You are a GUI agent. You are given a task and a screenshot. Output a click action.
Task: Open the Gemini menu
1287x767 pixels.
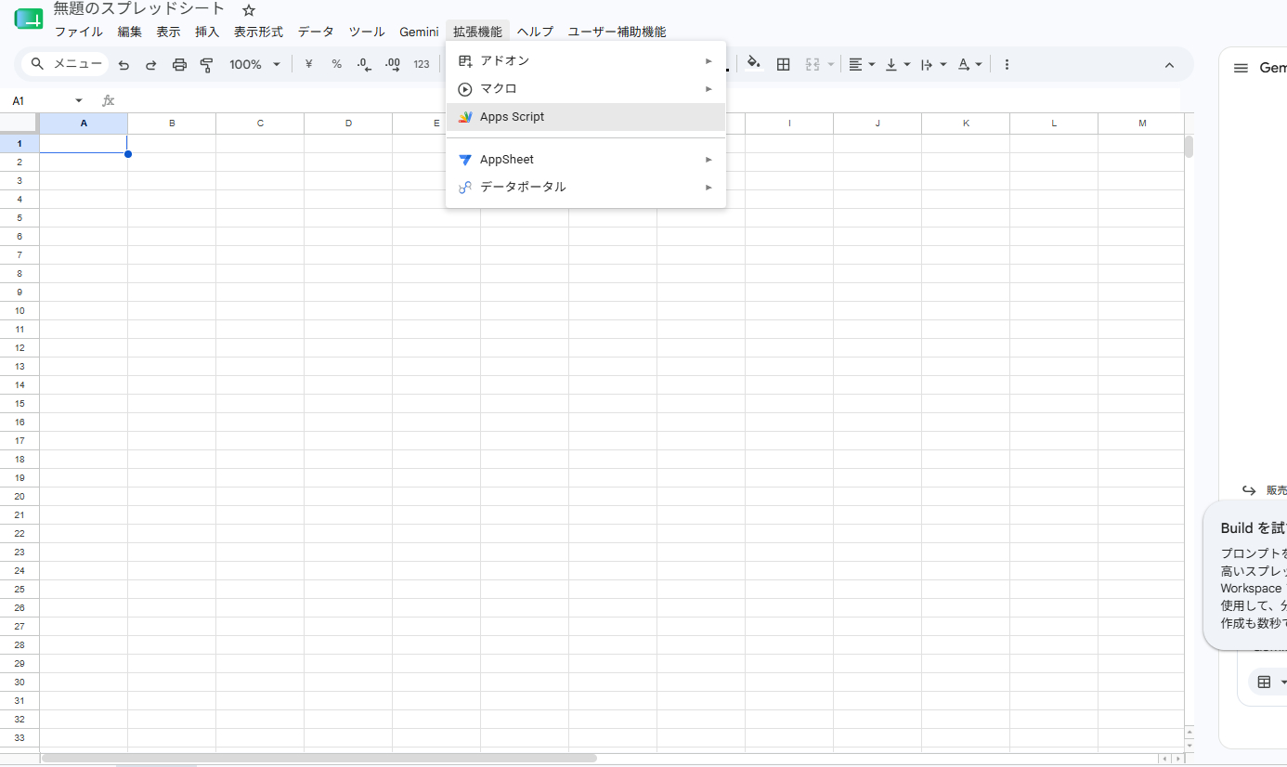coord(419,32)
